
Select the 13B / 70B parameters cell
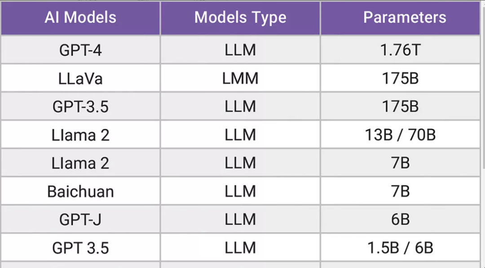tap(400, 135)
